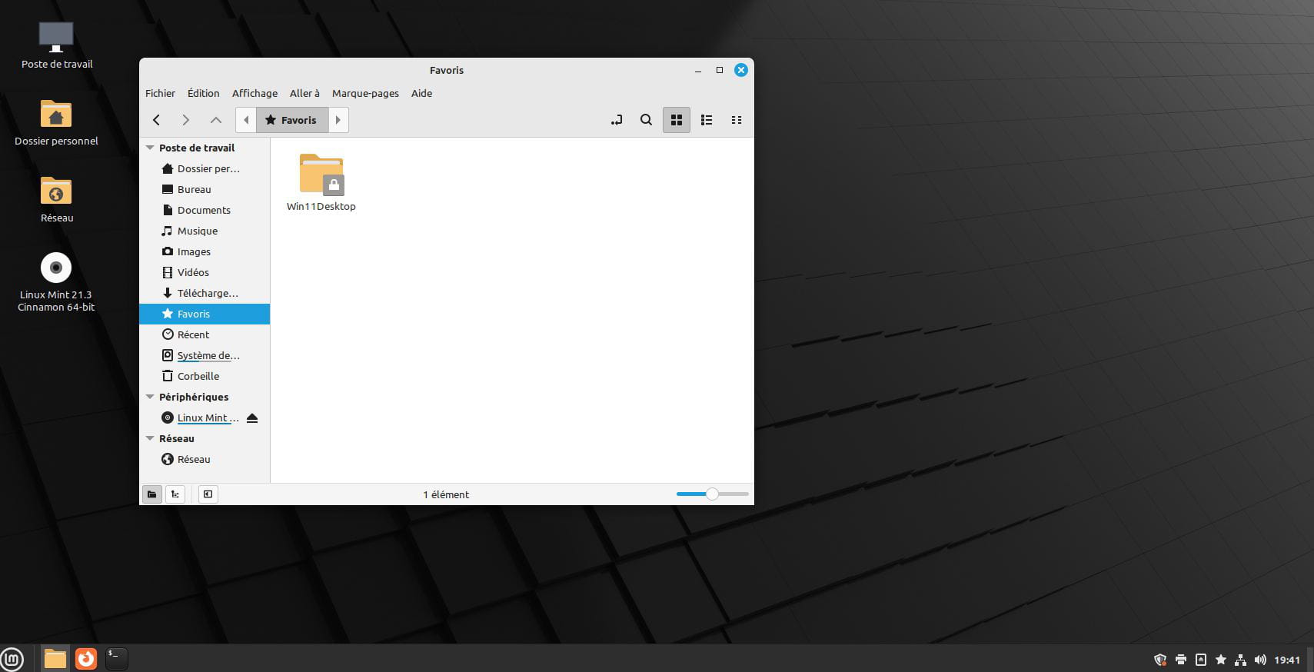
Task: Select Poste de travail desktop icon
Action: coord(56,45)
